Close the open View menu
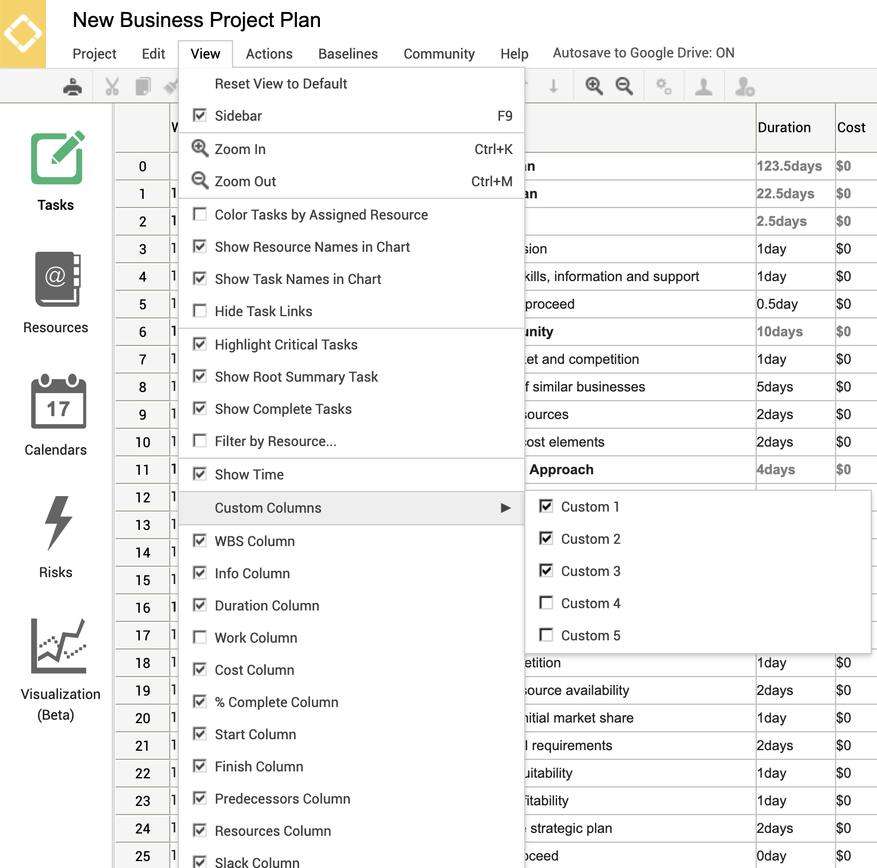Viewport: 877px width, 868px height. 205,54
